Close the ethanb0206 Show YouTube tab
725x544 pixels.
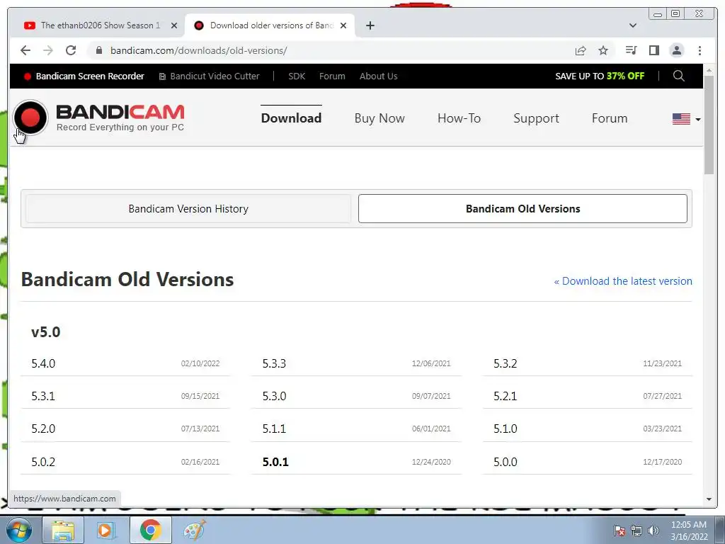coord(174,25)
